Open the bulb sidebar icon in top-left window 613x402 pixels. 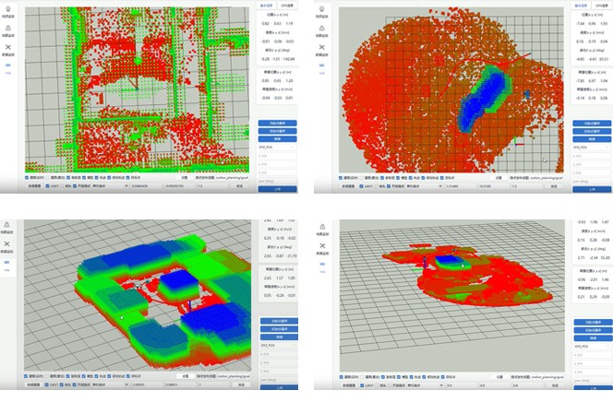(x=8, y=8)
